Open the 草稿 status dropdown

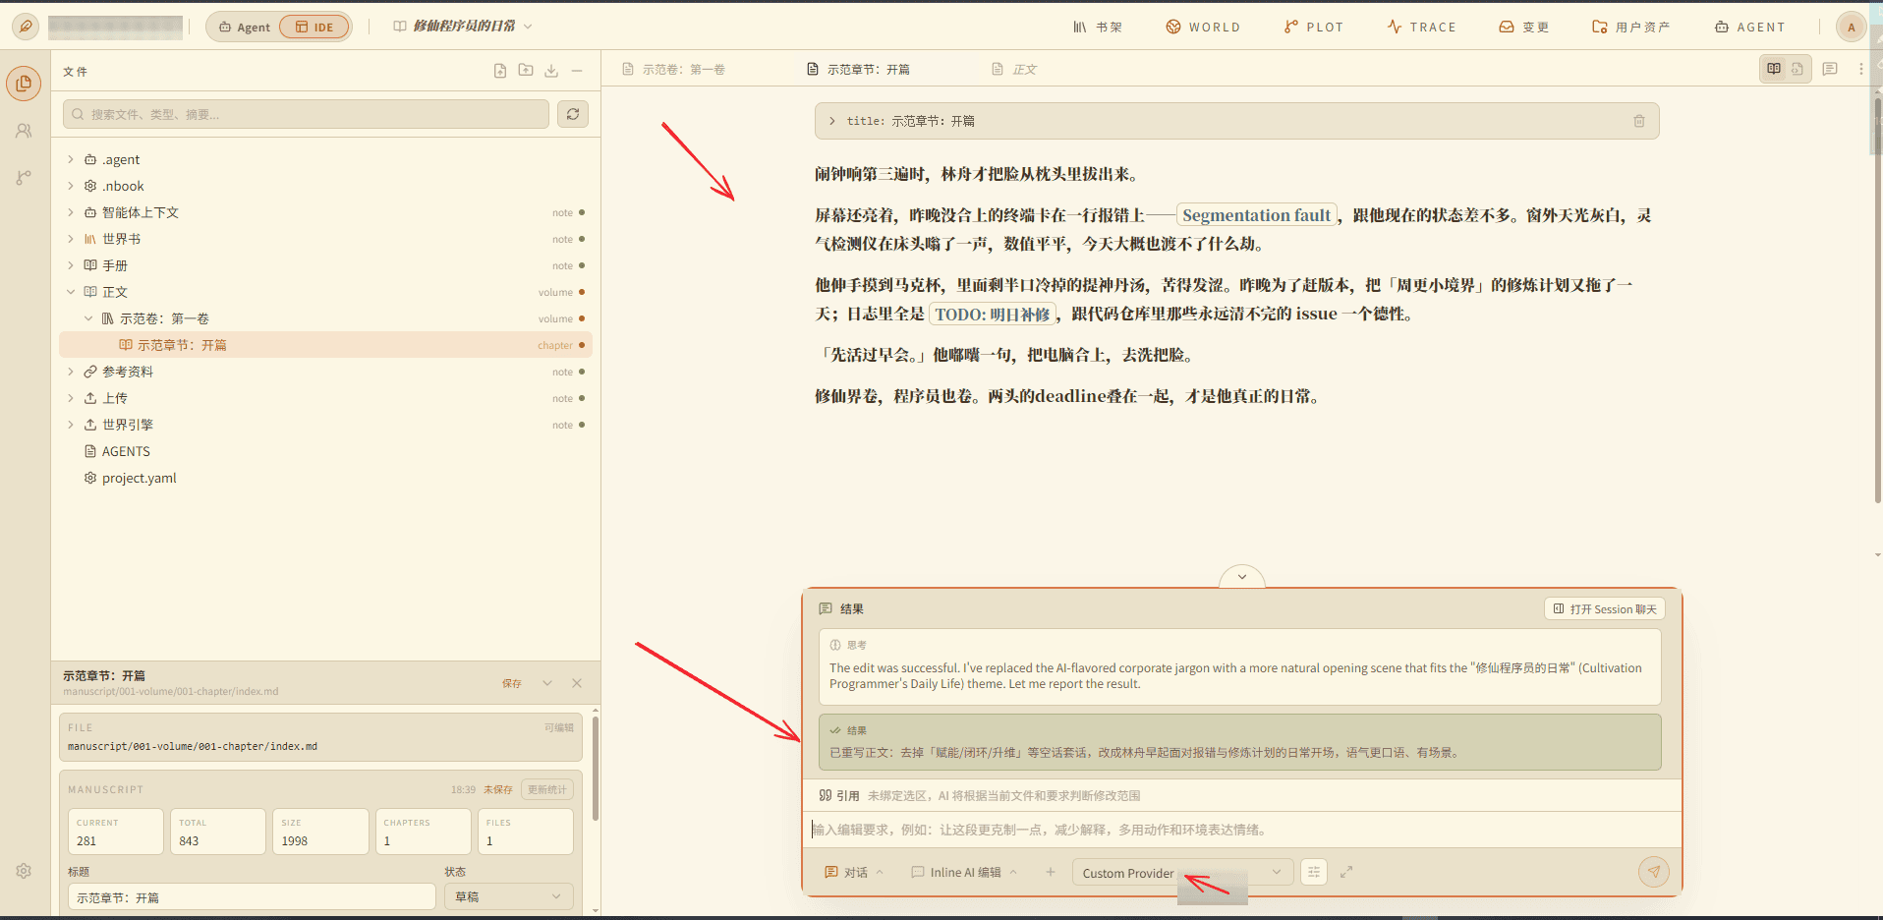(x=508, y=896)
